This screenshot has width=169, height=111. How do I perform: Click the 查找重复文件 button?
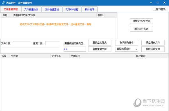point(100,49)
